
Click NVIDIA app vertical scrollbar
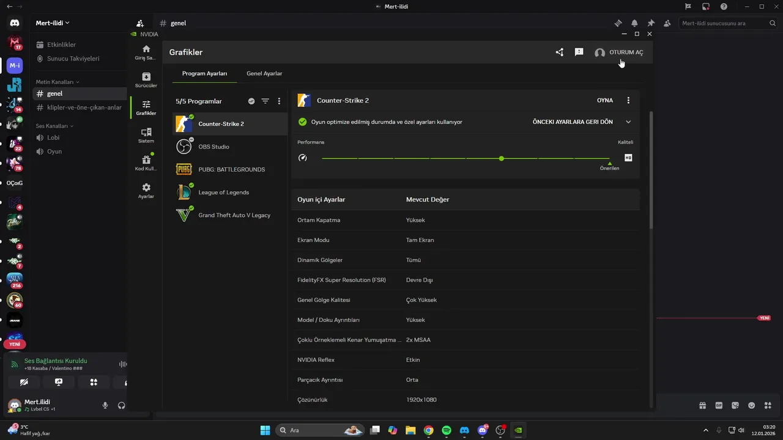(650, 170)
